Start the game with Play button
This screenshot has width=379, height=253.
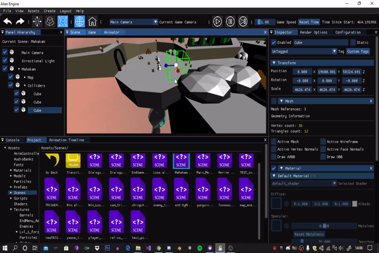[217, 22]
